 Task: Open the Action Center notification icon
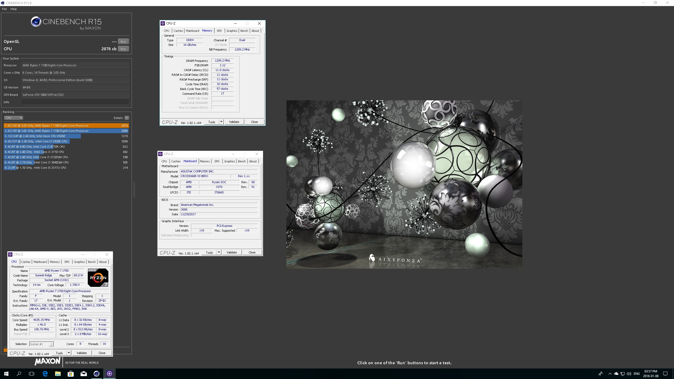(665, 374)
